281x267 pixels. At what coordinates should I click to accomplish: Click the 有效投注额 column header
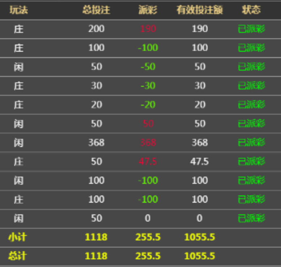[x=200, y=10]
